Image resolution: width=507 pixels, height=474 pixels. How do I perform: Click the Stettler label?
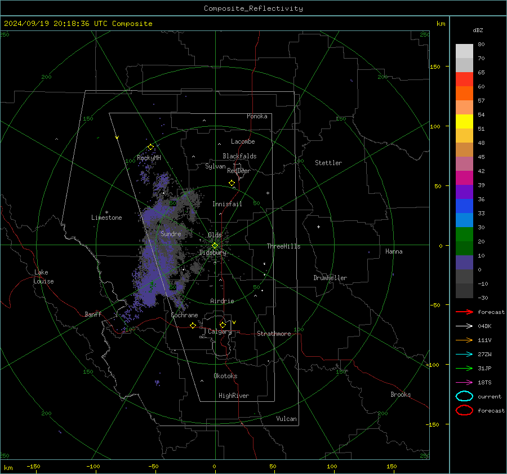coord(328,163)
